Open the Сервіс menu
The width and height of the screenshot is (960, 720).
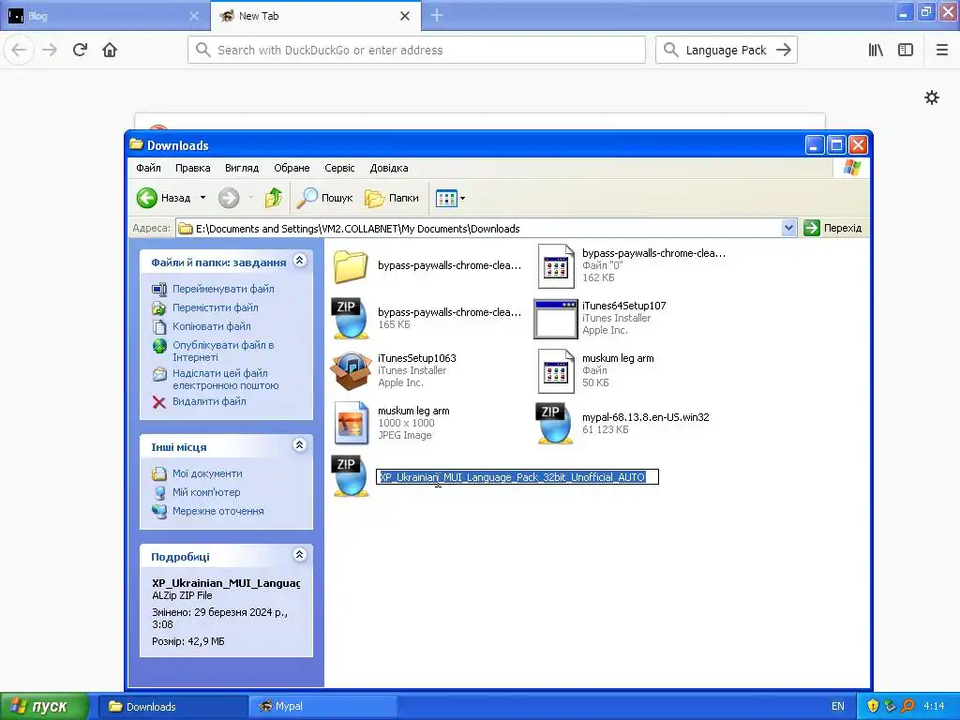[339, 168]
